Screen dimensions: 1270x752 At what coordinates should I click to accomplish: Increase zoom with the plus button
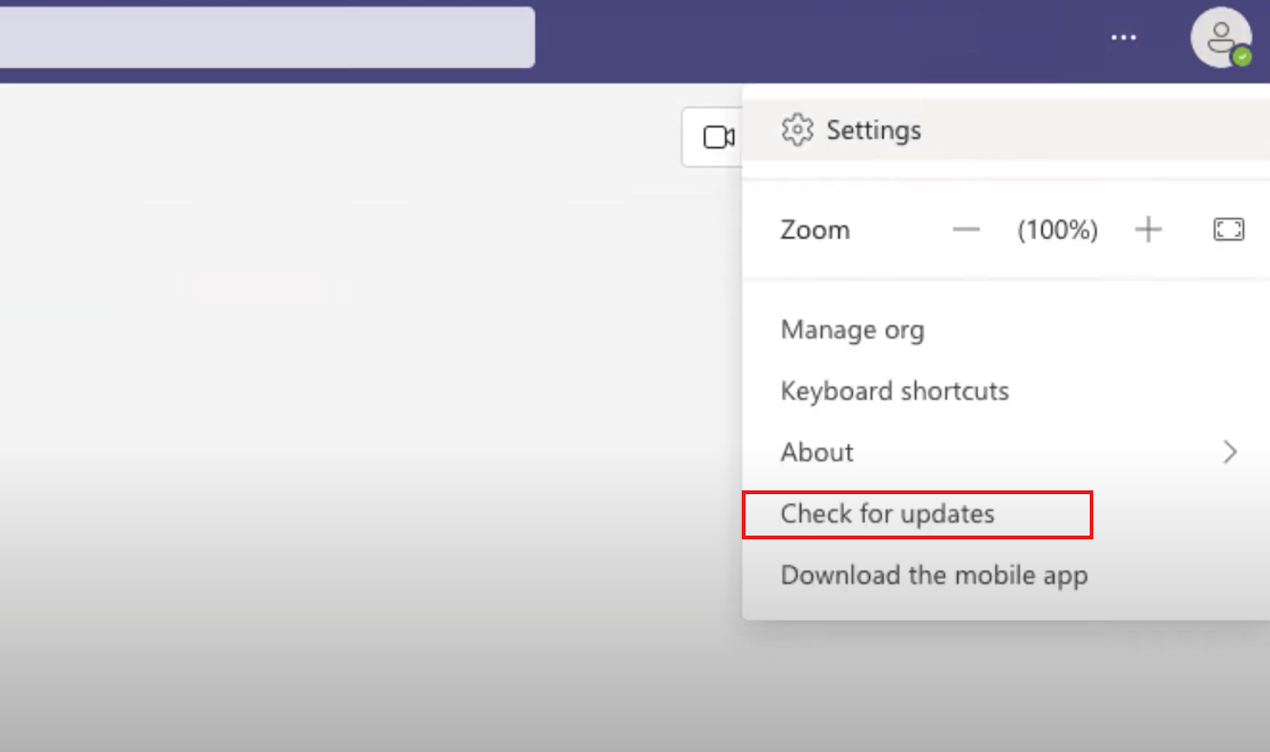pyautogui.click(x=1148, y=230)
